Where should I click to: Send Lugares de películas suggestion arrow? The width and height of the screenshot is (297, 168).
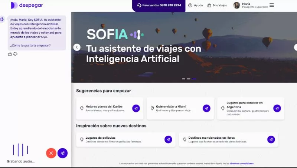[168, 139]
